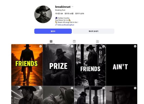Open the phone booth cowboy thumbnail
The image size is (144, 104).
[x=90, y=95]
